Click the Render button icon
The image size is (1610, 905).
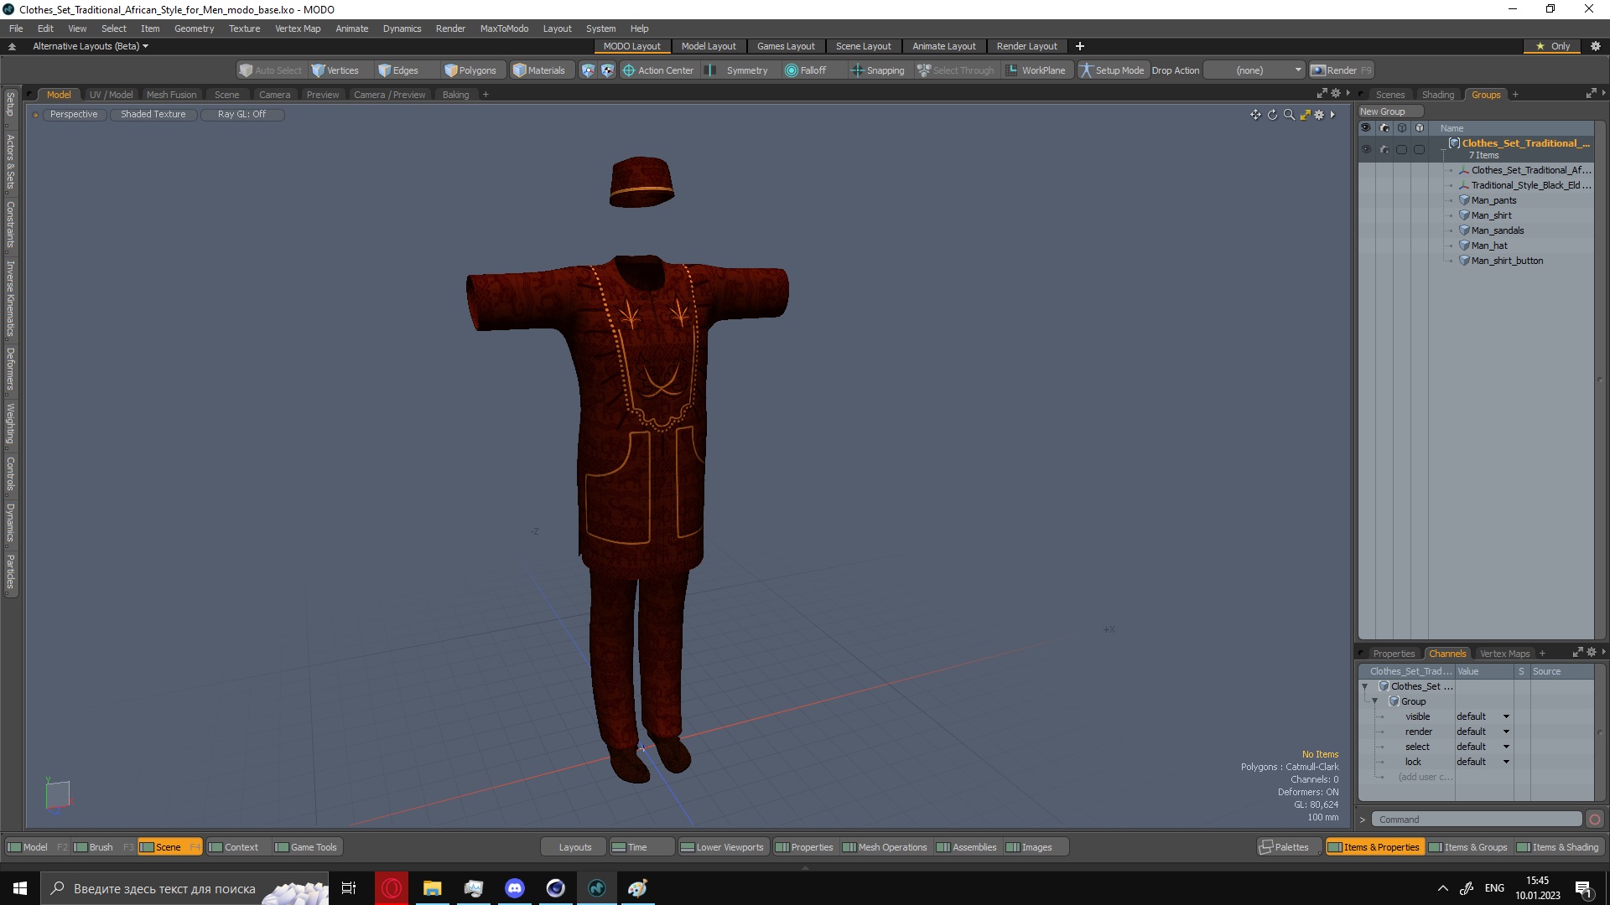(1318, 70)
